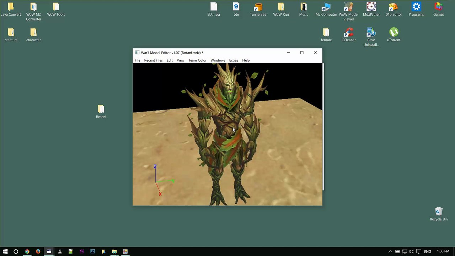This screenshot has width=455, height=256.
Task: Open the Windows Start menu
Action: 5,251
